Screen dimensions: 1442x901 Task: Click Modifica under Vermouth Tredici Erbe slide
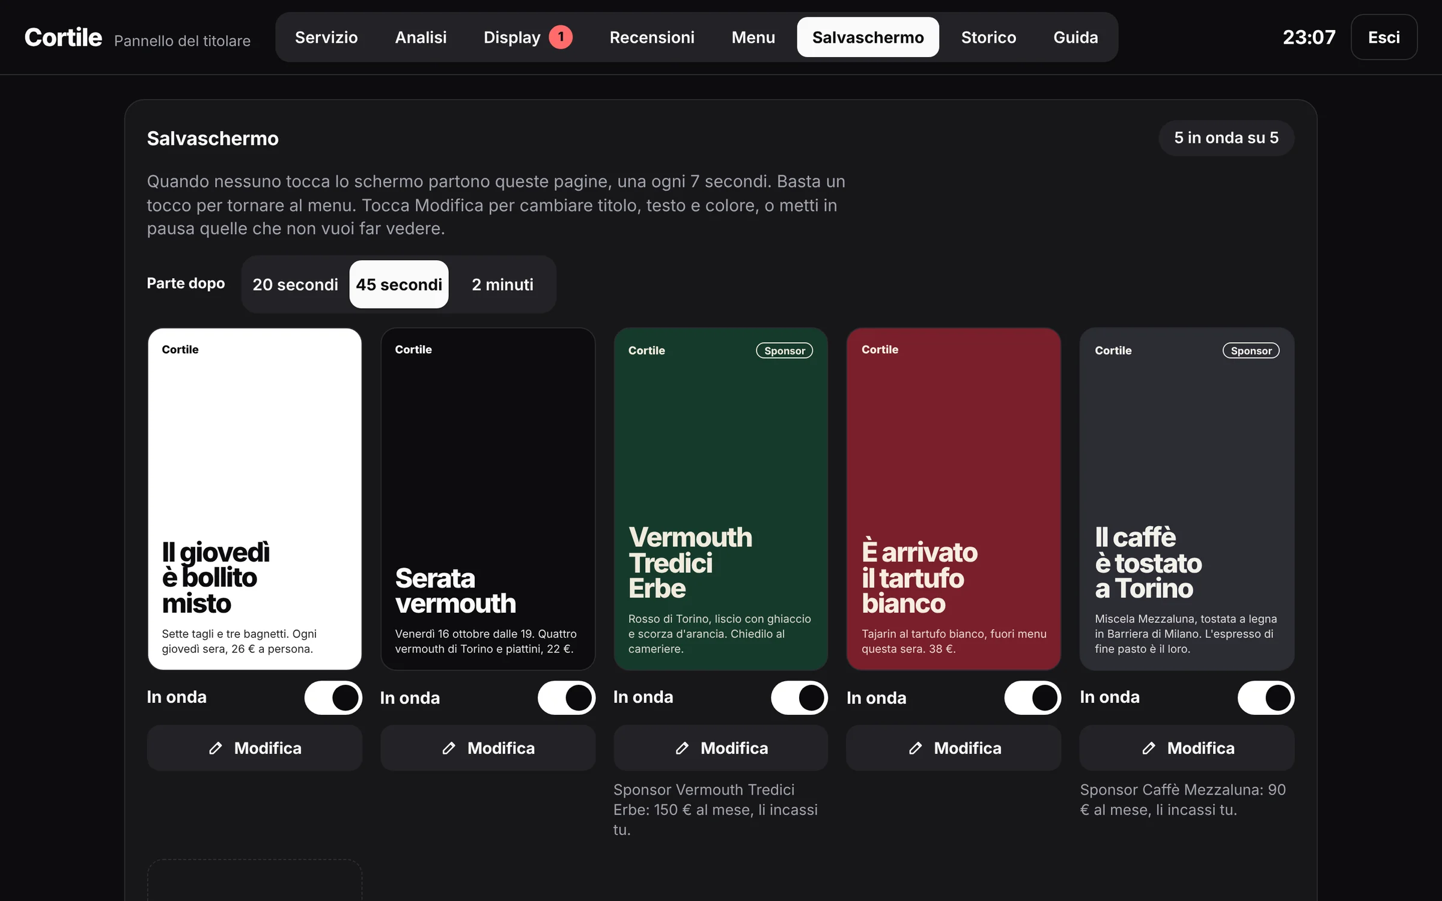coord(720,748)
